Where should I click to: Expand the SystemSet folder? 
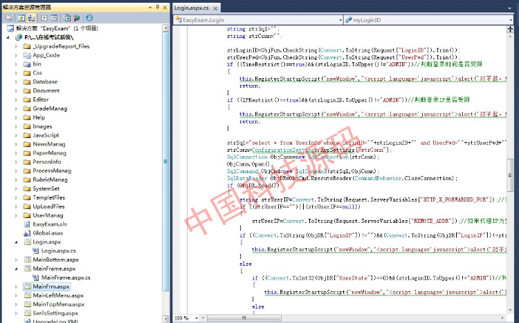tap(16, 188)
